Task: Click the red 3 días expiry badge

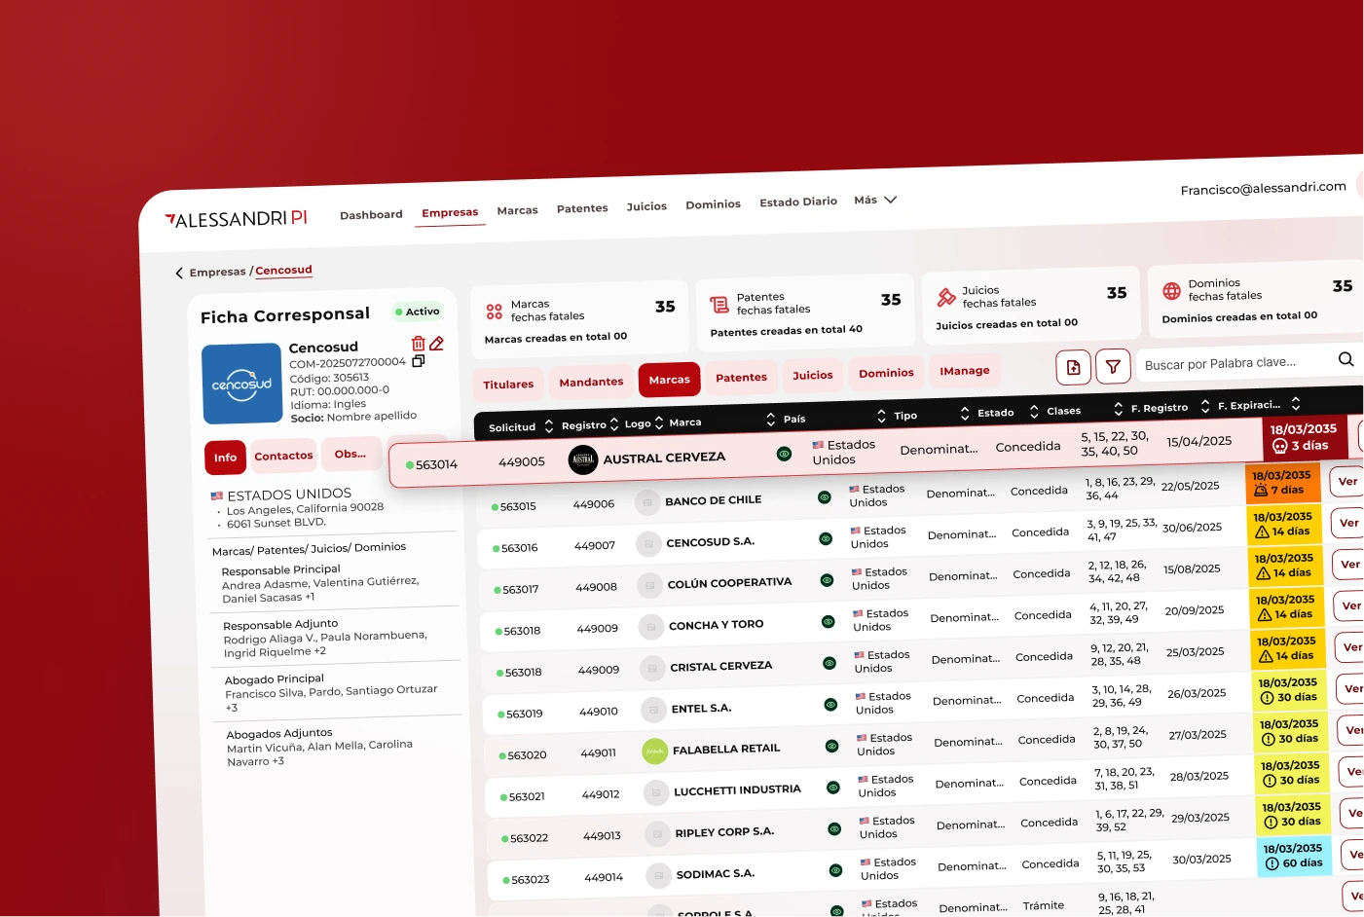Action: pyautogui.click(x=1304, y=437)
